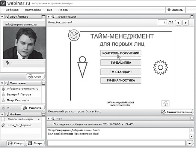Maximize the Звук/Видео panel square toggle
196x148 pixels.
(x=44, y=16)
